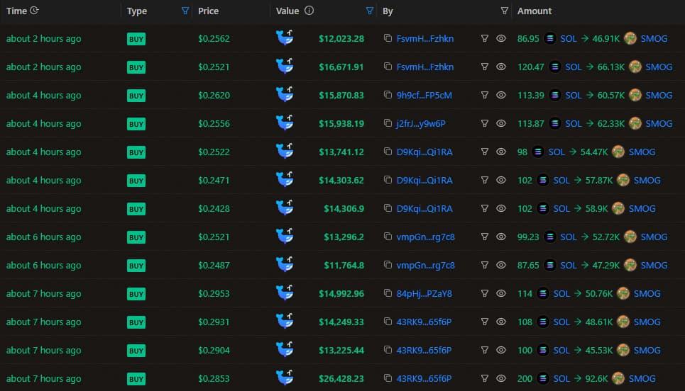Copy the j2frJ...y9w6P wallet address
Viewport: 685px width, 391px height.
(388, 123)
